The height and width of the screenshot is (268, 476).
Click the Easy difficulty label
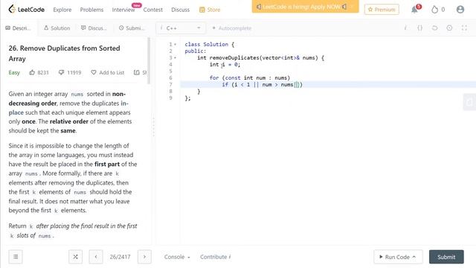(14, 72)
